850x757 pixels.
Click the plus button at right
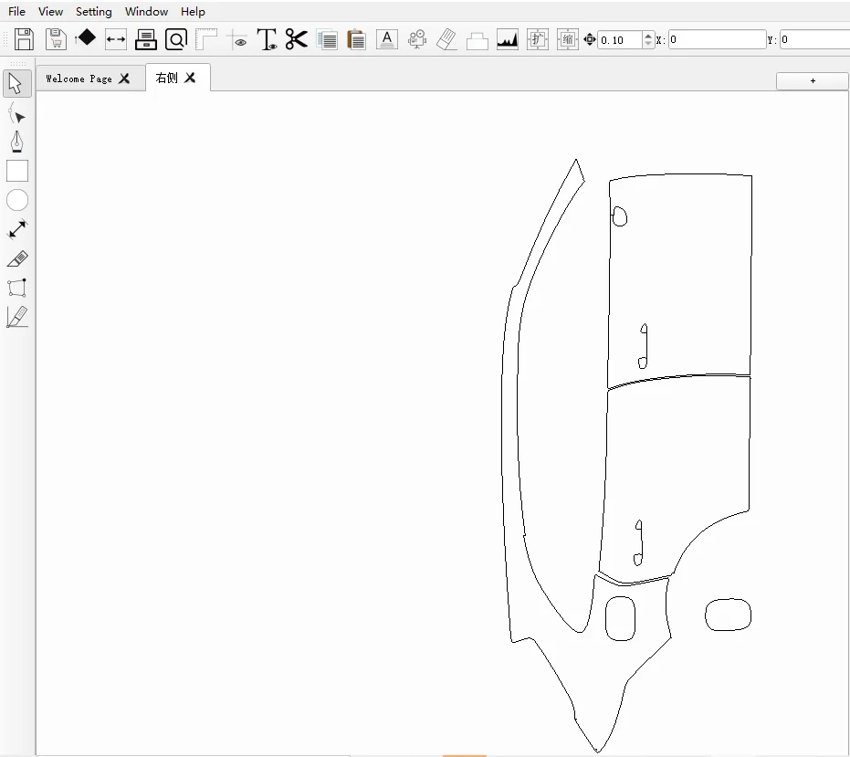pyautogui.click(x=813, y=81)
